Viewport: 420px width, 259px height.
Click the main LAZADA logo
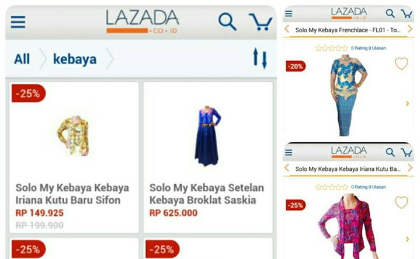coord(142,22)
